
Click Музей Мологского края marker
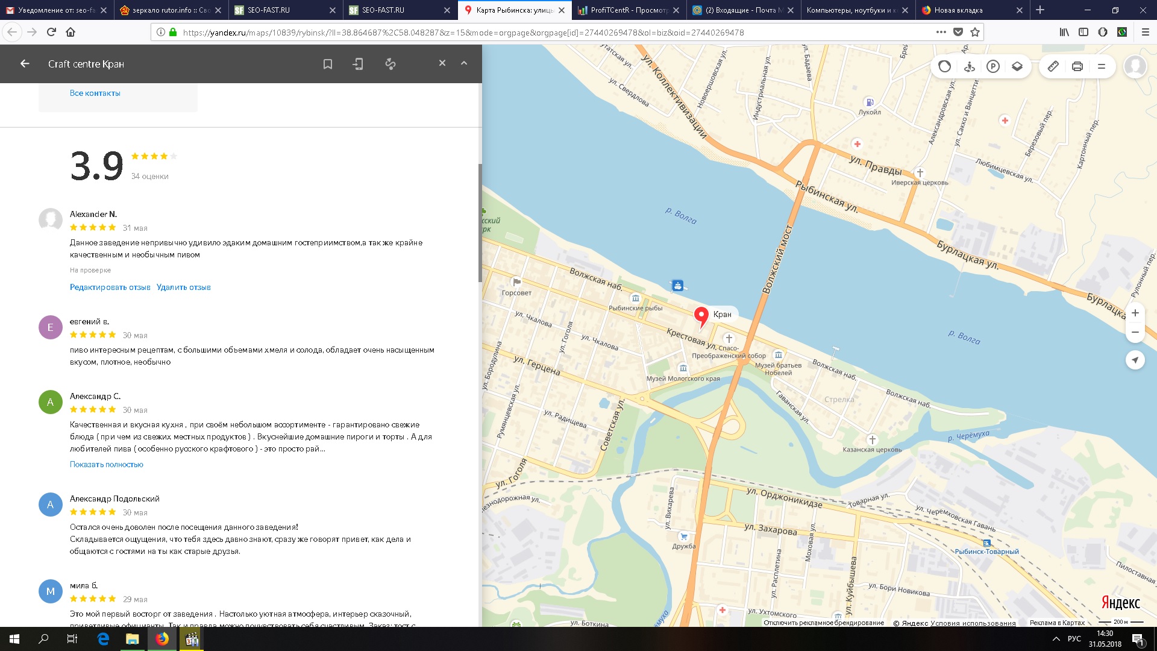coord(683,368)
